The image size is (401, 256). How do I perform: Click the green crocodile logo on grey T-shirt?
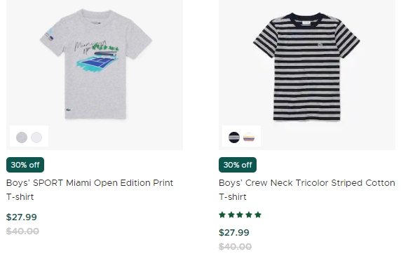coord(68,110)
